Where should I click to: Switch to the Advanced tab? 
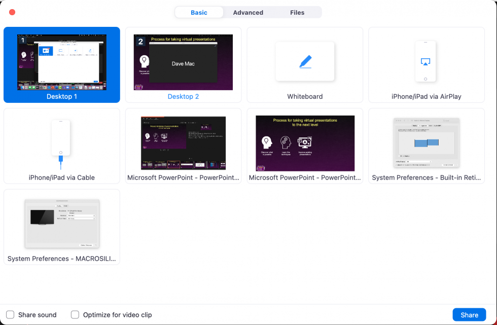pyautogui.click(x=248, y=12)
